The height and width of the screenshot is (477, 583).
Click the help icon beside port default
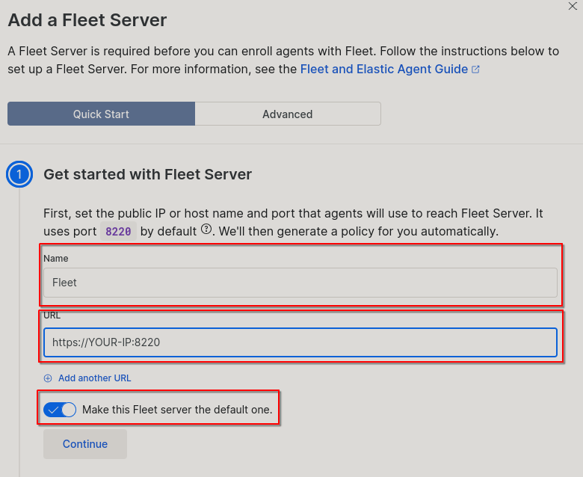coord(206,229)
